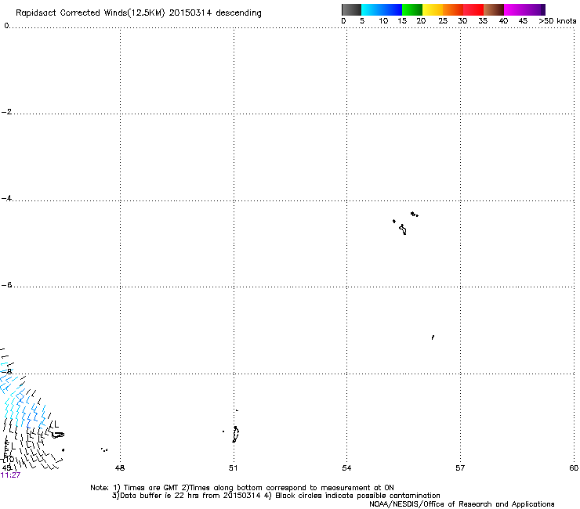Click latitude label -2 on the axis
This screenshot has width=580, height=509.
pyautogui.click(x=6, y=112)
